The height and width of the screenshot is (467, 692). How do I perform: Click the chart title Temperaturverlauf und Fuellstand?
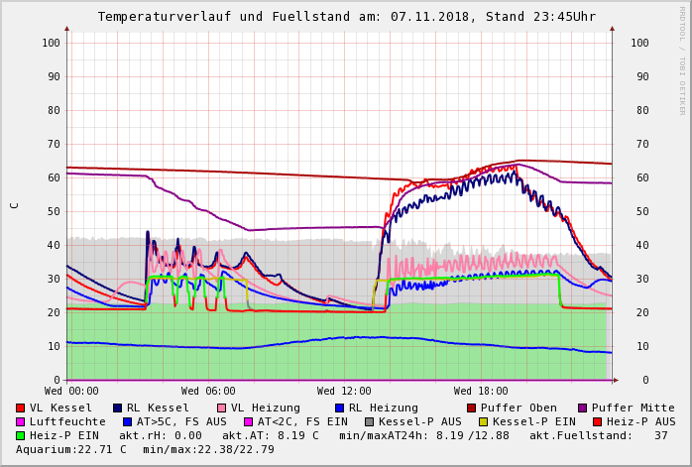(346, 17)
